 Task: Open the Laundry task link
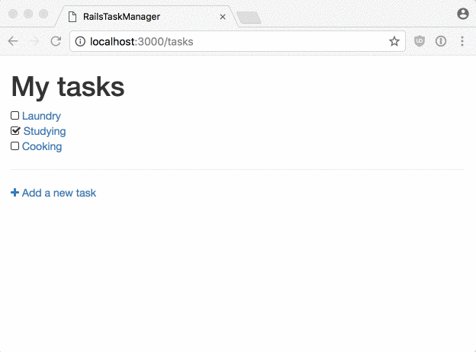tap(41, 116)
